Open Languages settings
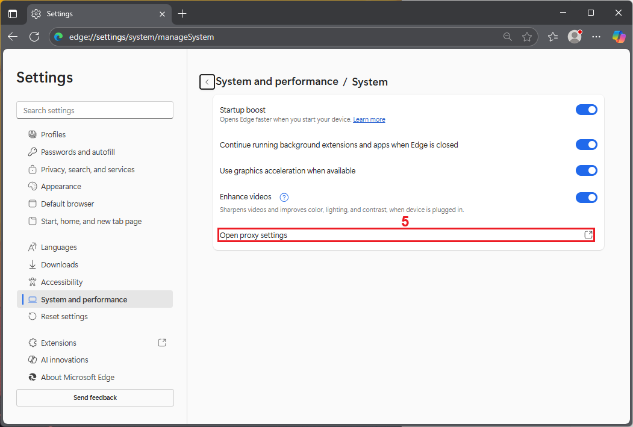The image size is (633, 427). [95, 247]
